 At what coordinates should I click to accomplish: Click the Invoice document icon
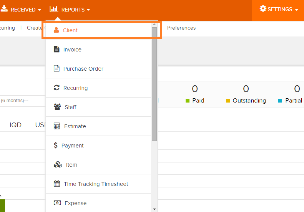tap(56, 49)
